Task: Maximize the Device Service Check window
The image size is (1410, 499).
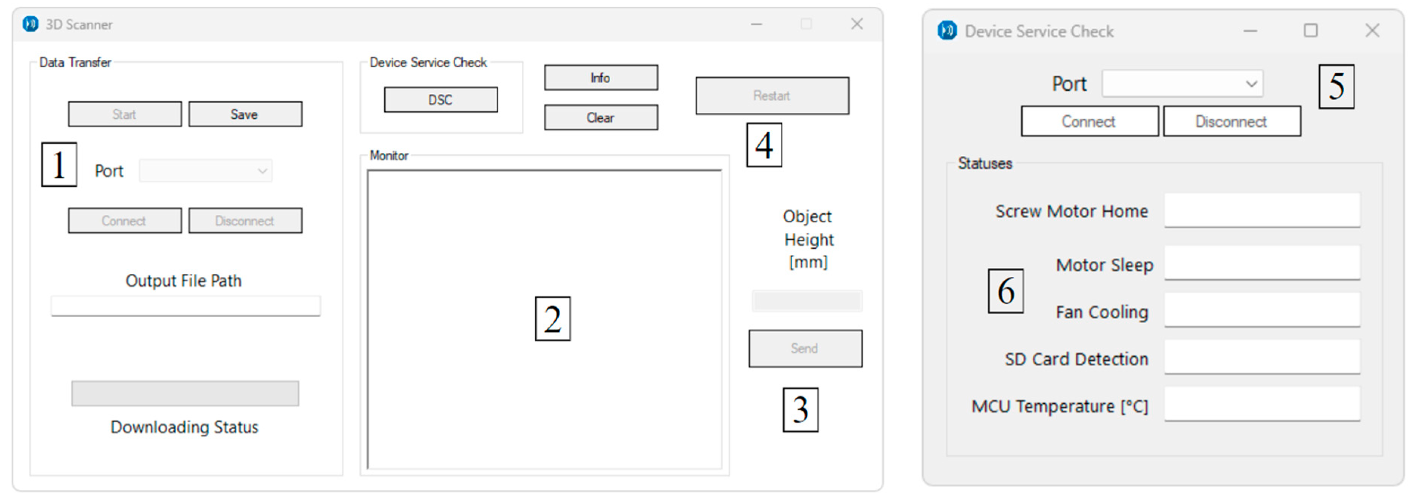Action: pos(1310,31)
